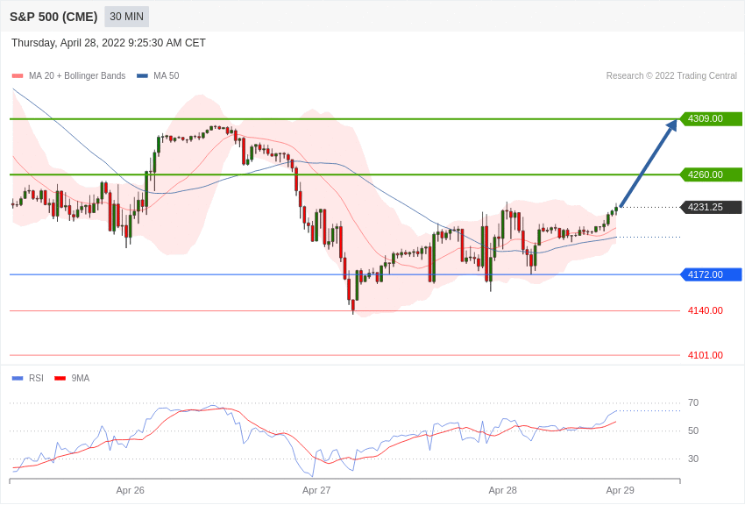Click the 4231.25 current price tag
Image resolution: width=745 pixels, height=505 pixels.
pos(712,207)
